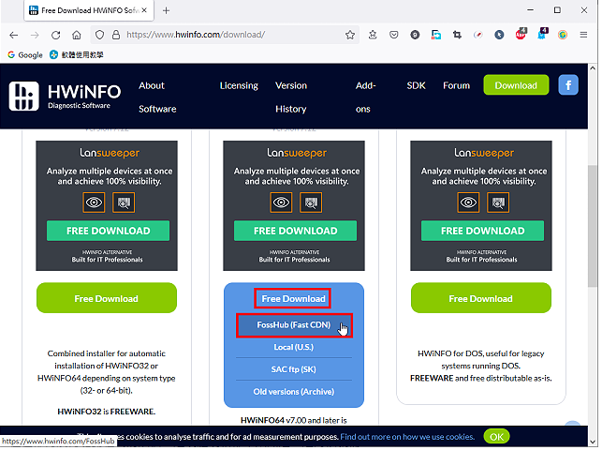This screenshot has height=450, width=602.
Task: Open the Licensing menu item
Action: 239,85
